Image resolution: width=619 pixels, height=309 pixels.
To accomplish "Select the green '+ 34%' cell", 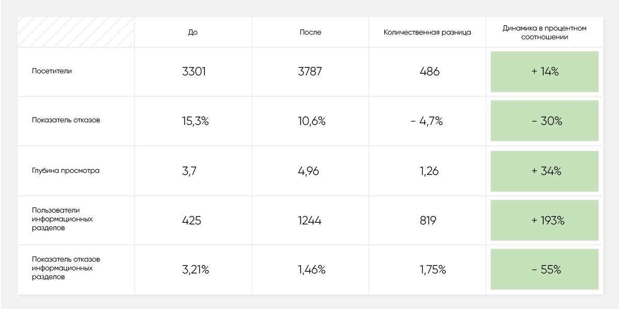I will 545,171.
